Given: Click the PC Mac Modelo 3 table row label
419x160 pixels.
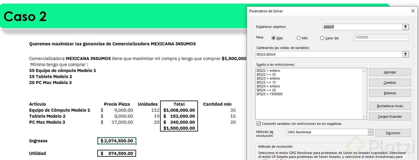Looking at the screenshot, I should point(47,122).
